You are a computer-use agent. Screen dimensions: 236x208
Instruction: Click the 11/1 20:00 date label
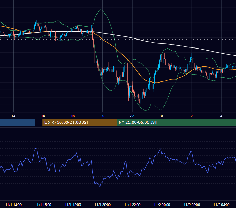tap(102, 205)
